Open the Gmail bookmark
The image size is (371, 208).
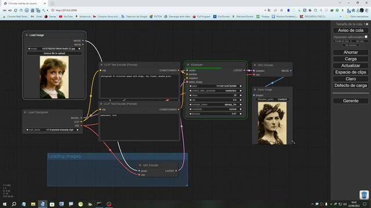pos(36,17)
